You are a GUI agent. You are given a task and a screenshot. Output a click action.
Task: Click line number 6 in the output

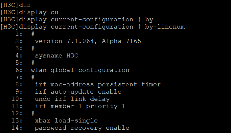coord(19,70)
